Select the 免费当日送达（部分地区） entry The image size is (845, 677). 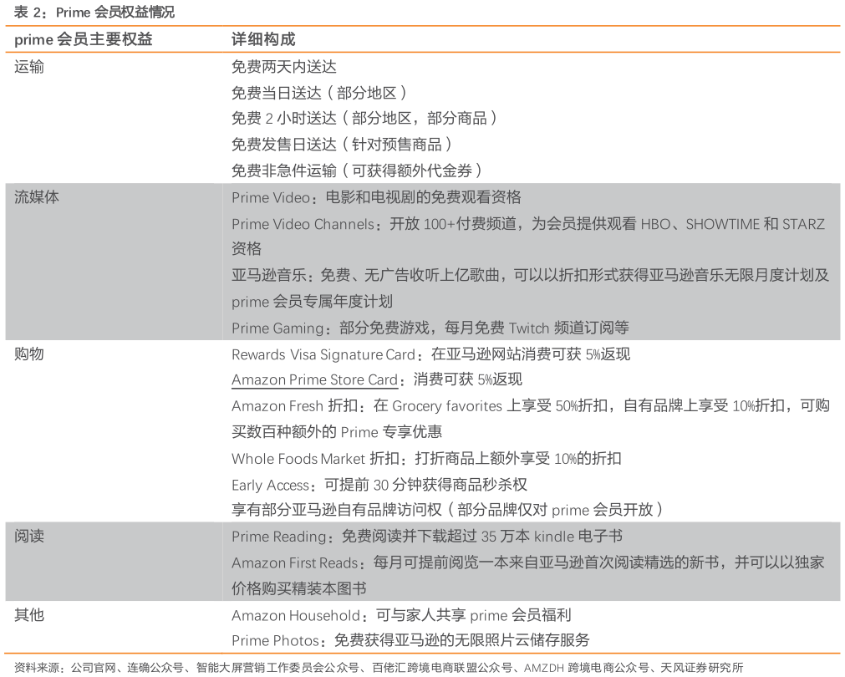pyautogui.click(x=319, y=93)
